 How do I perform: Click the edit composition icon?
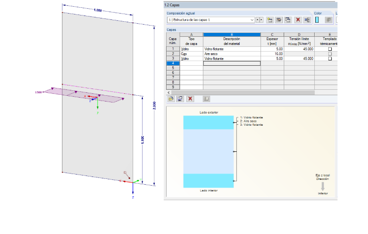279,20
